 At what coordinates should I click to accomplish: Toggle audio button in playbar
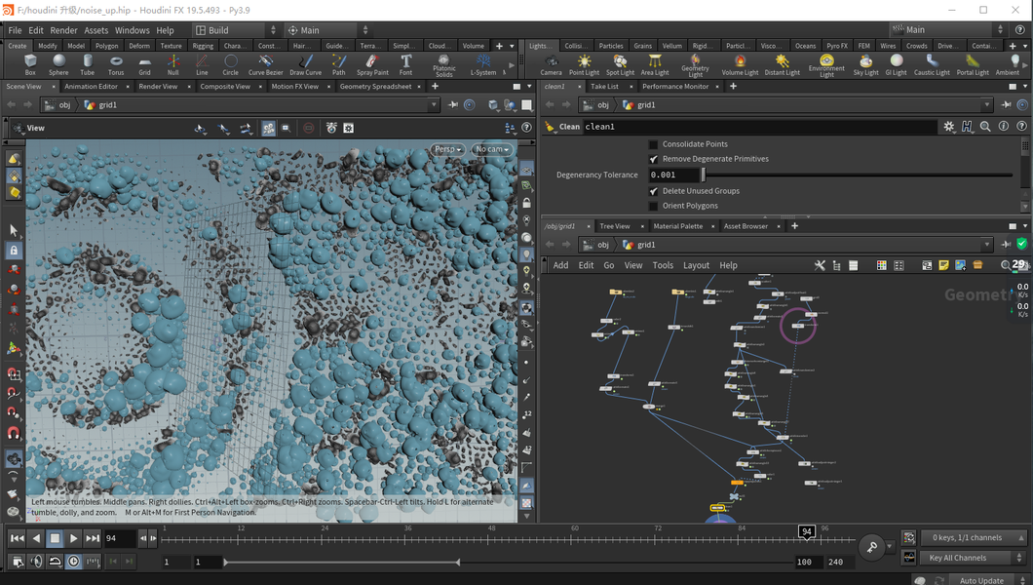pos(36,562)
